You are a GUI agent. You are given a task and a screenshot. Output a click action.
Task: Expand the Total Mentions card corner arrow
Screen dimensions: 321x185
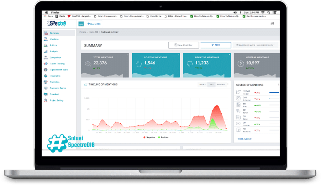[128, 55]
